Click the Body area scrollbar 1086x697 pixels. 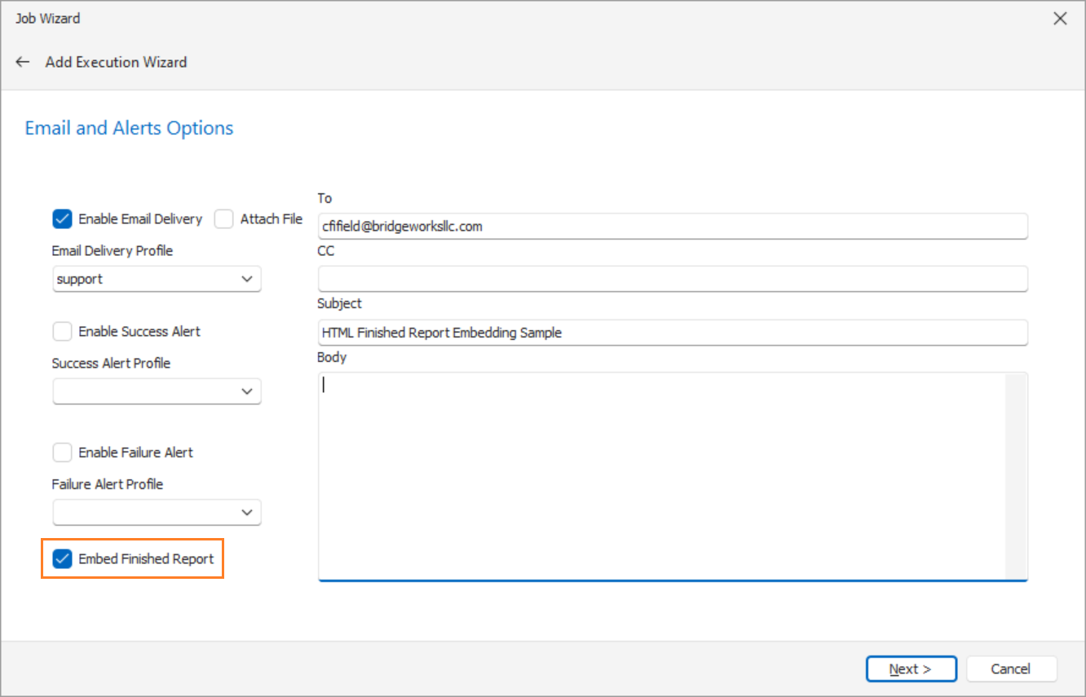[1016, 477]
